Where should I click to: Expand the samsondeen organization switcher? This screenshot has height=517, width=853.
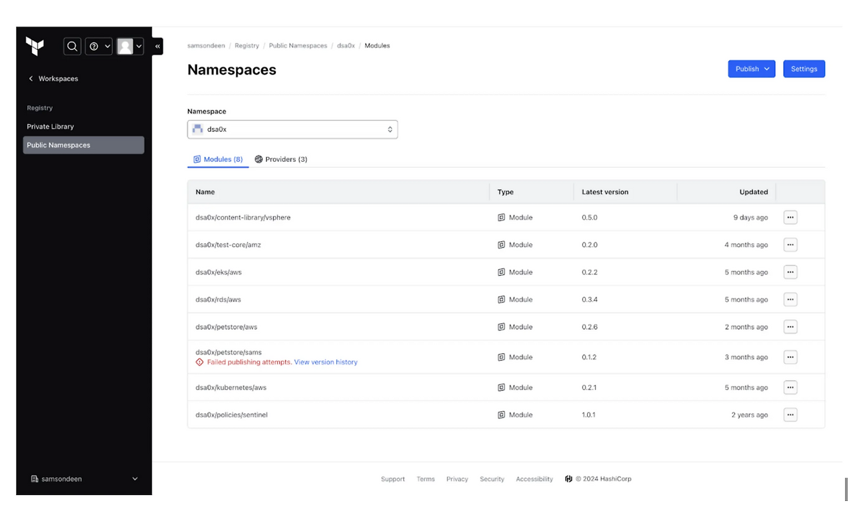(x=84, y=479)
